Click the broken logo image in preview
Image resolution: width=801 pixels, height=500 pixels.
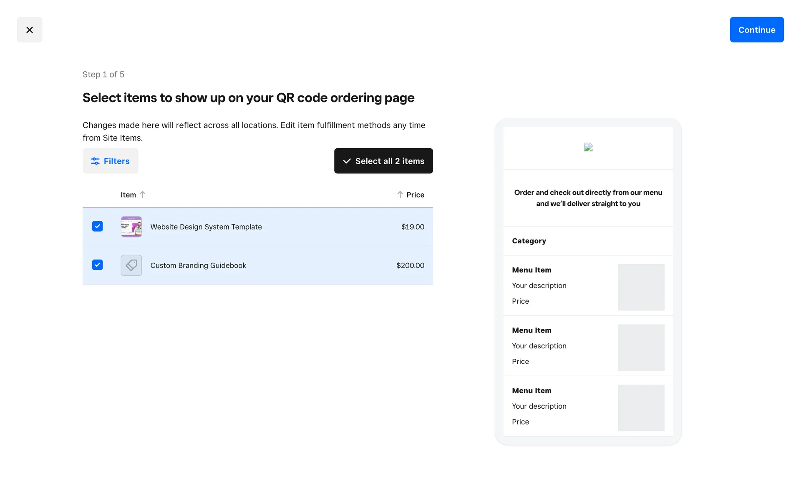point(588,147)
